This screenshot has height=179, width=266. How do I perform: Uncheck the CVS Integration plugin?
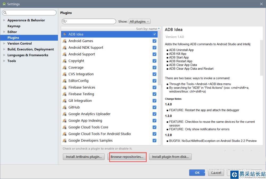[x=154, y=74]
